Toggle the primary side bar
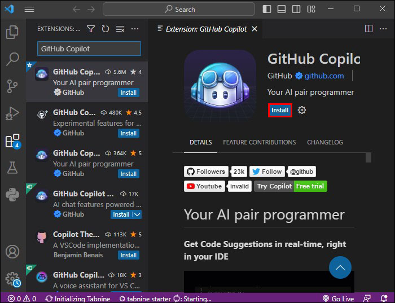The image size is (395, 303). pos(267,9)
